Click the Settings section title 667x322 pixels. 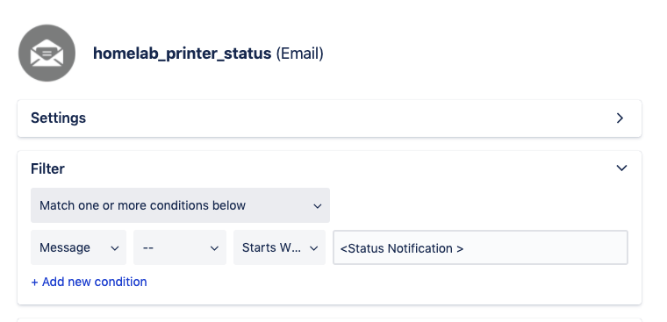(58, 118)
